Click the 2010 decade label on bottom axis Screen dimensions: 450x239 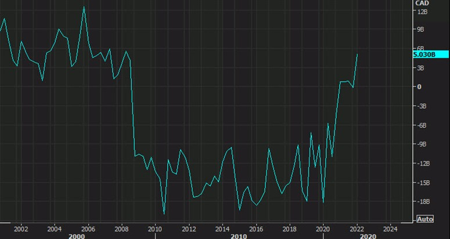click(239, 237)
